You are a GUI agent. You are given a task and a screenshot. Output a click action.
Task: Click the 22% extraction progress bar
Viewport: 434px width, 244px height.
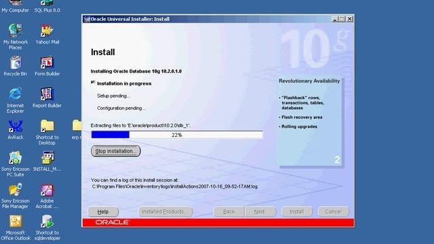click(177, 135)
